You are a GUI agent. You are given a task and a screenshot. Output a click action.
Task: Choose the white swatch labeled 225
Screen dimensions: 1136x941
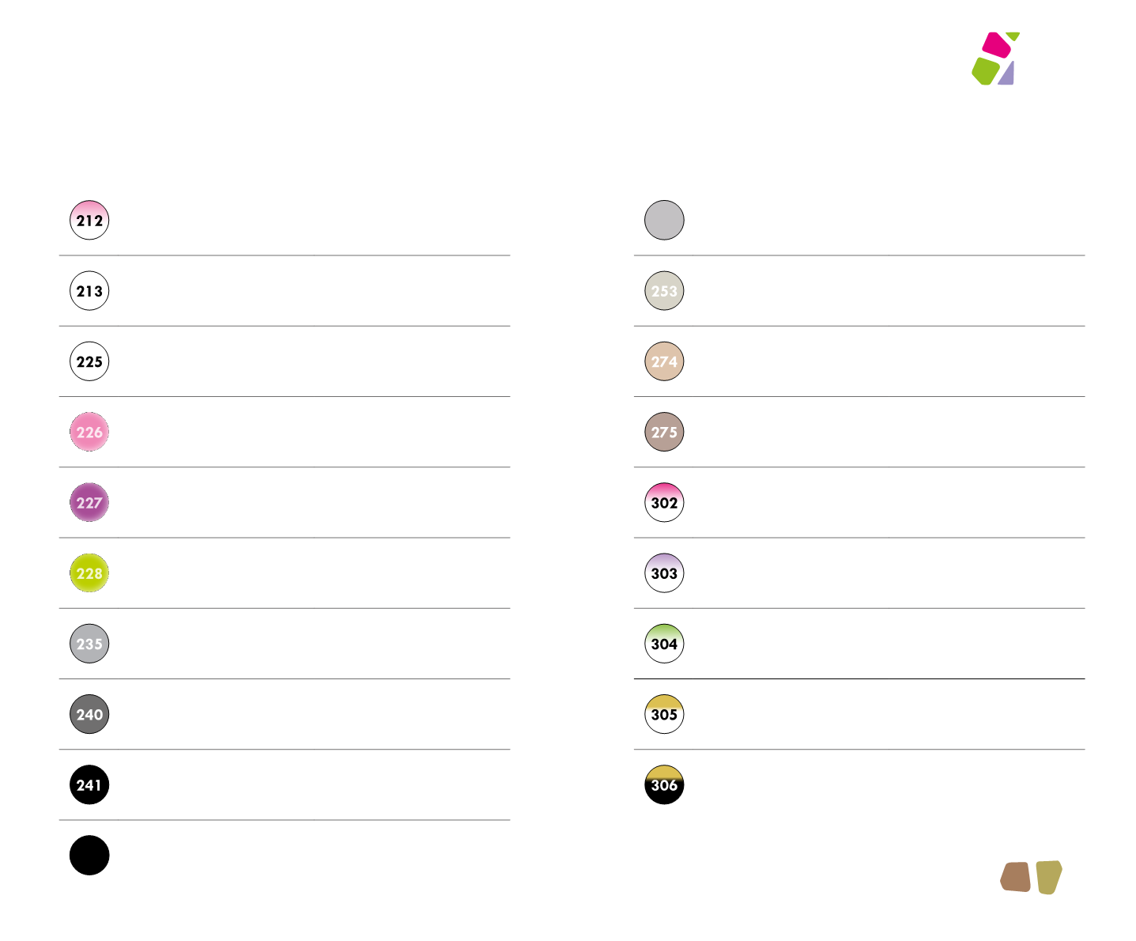point(89,361)
